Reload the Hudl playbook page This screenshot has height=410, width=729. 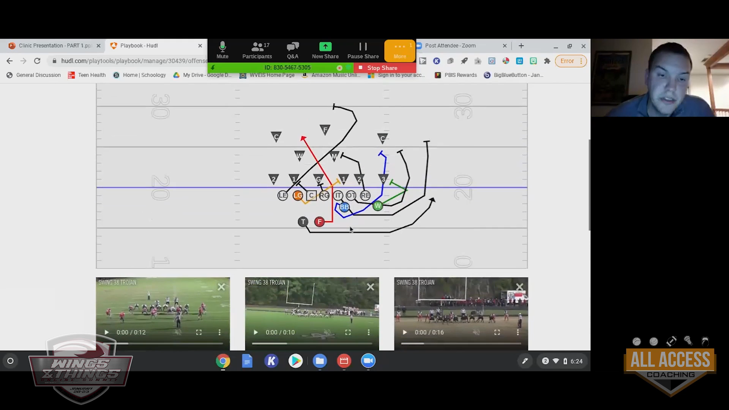tap(37, 61)
